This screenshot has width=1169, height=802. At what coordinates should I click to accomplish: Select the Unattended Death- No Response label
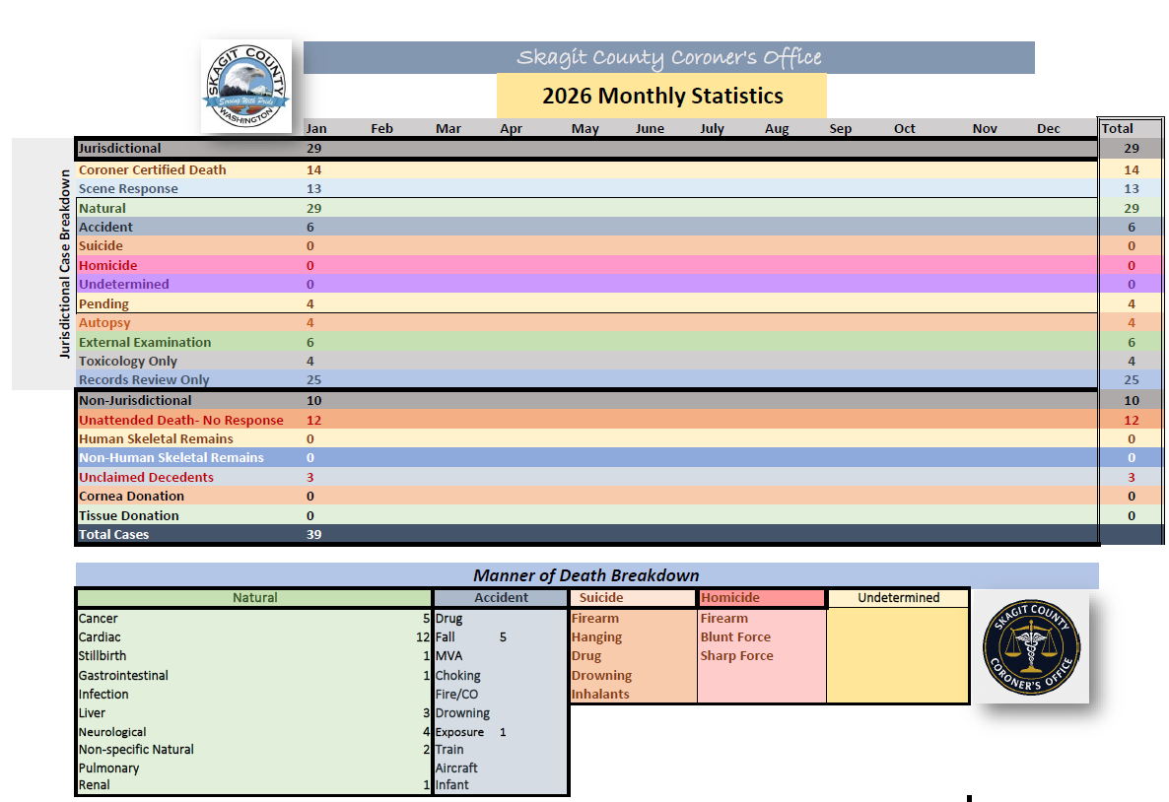tap(181, 420)
